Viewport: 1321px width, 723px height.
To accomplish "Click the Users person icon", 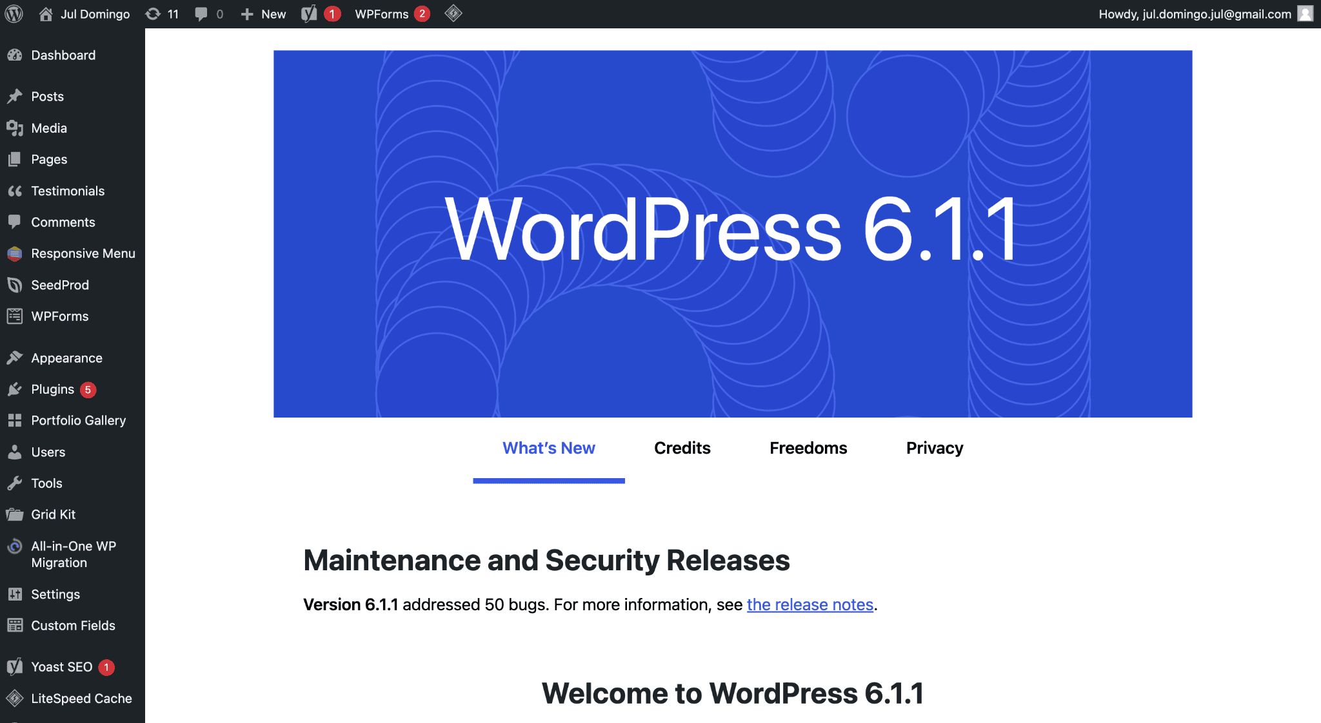I will 15,452.
